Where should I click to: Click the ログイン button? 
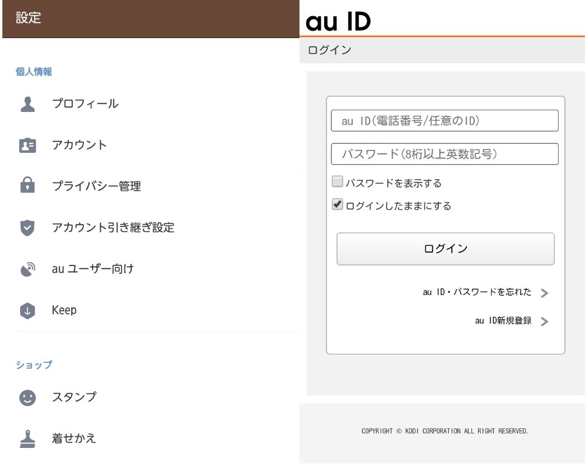[446, 249]
